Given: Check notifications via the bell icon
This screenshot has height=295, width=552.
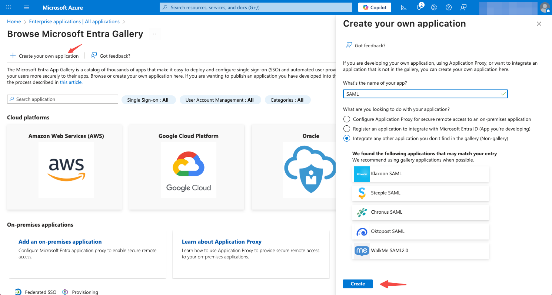Looking at the screenshot, I should point(419,7).
